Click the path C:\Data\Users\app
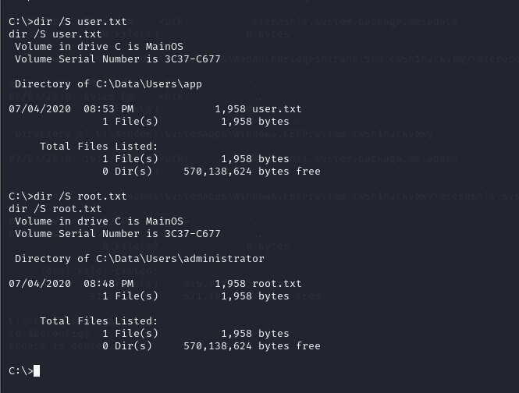This screenshot has width=519, height=393. click(149, 84)
